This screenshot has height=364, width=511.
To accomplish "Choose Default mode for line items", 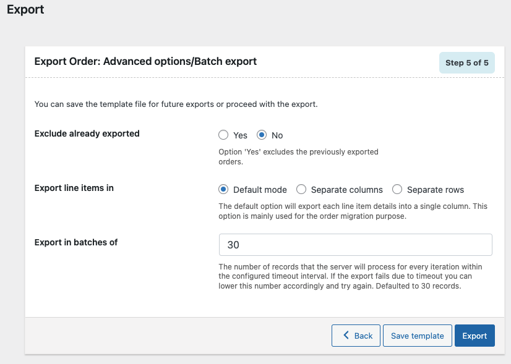I will click(x=223, y=190).
